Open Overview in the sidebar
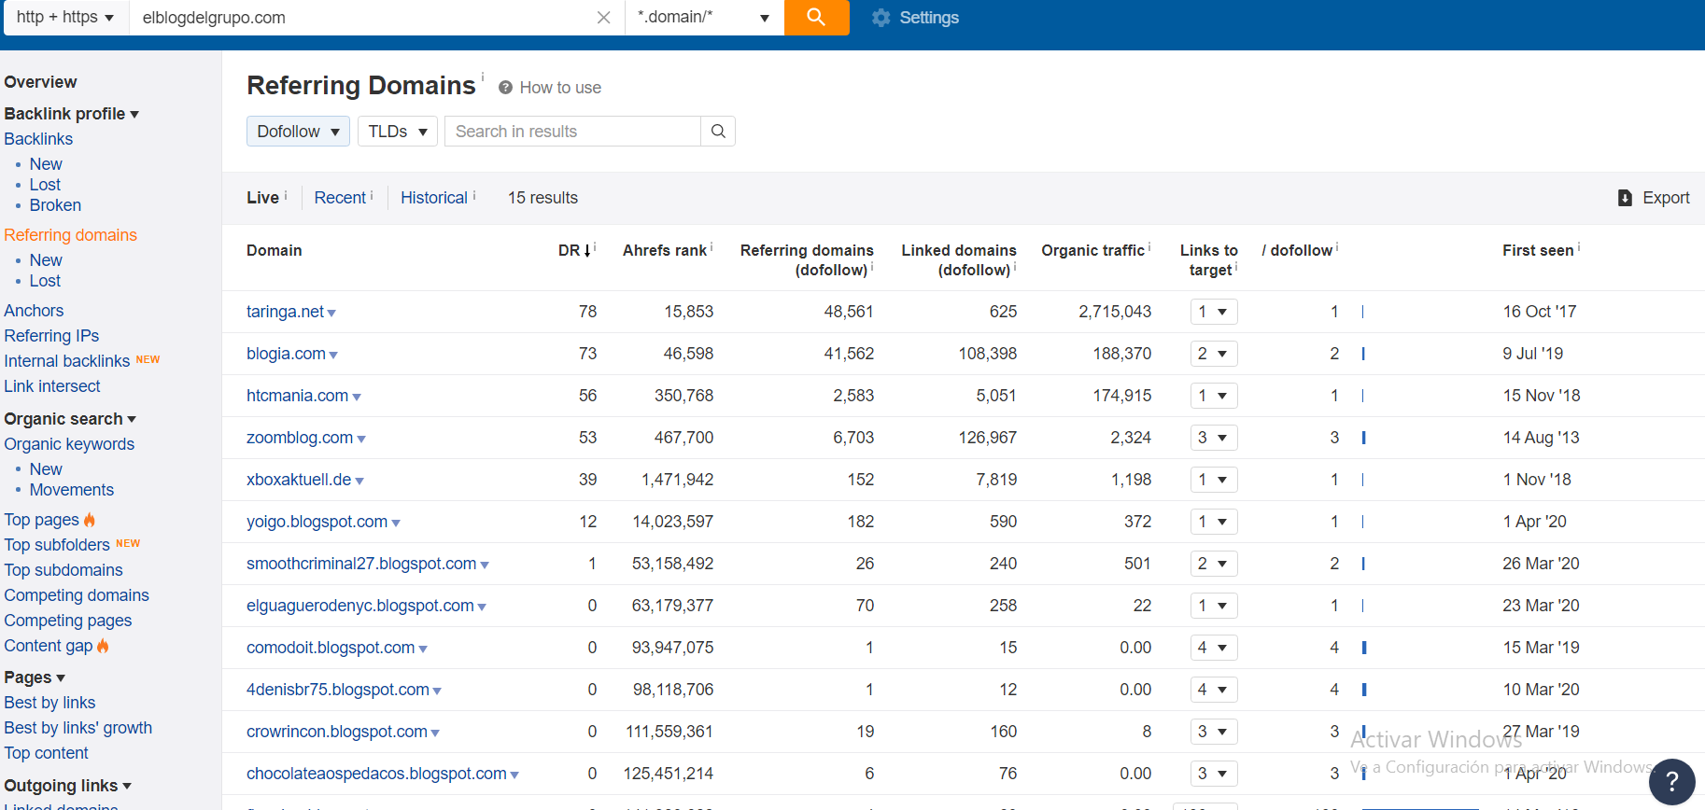This screenshot has height=810, width=1705. pos(40,82)
